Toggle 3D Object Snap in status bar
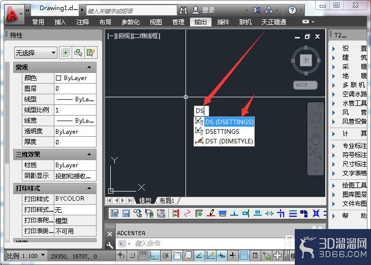 188,255
